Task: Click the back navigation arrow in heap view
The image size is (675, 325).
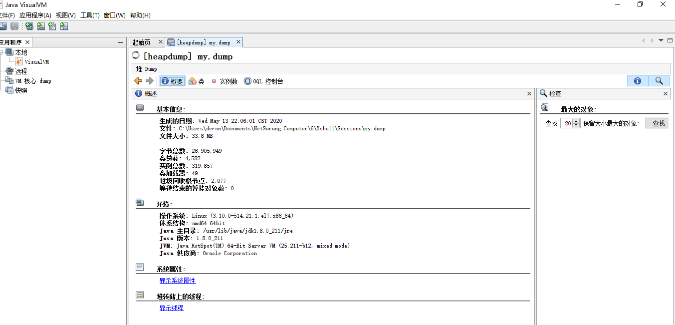Action: [x=138, y=80]
